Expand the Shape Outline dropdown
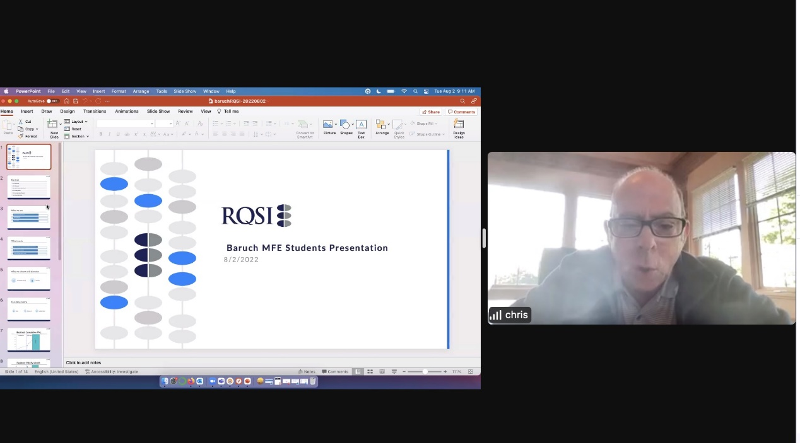Screen dimensions: 800x443 coord(443,134)
